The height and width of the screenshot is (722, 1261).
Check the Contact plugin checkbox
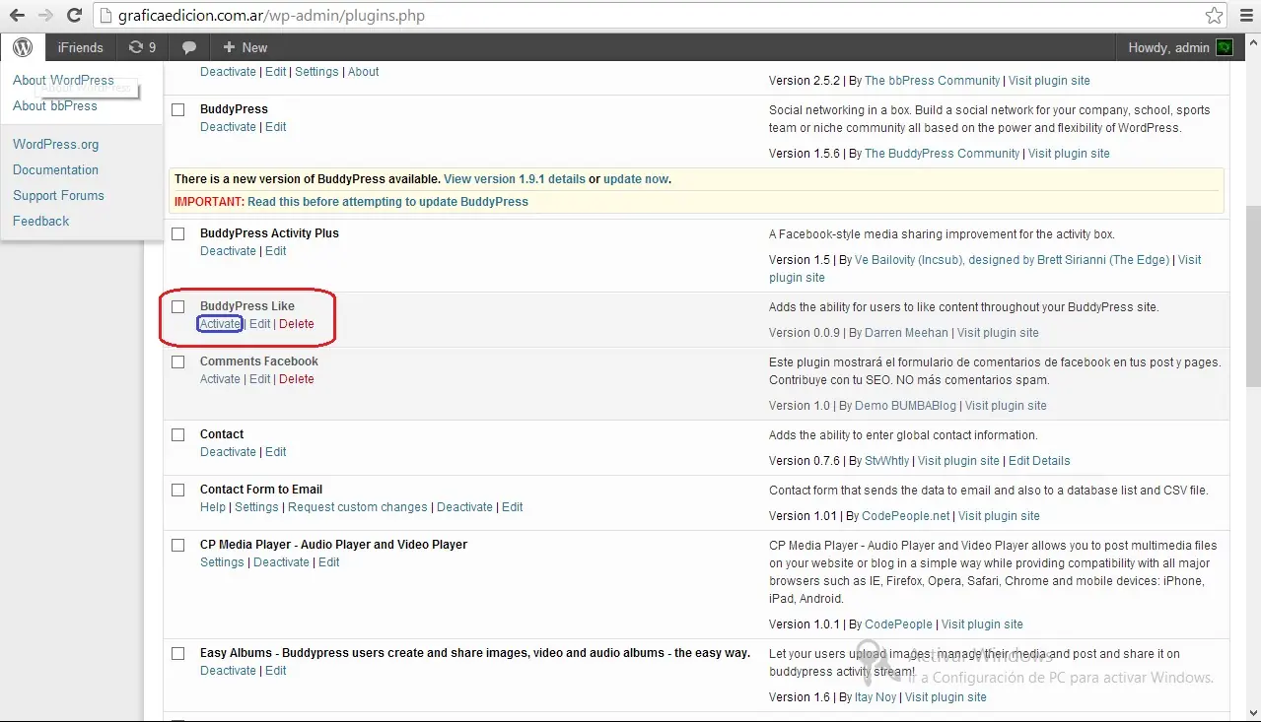click(178, 434)
